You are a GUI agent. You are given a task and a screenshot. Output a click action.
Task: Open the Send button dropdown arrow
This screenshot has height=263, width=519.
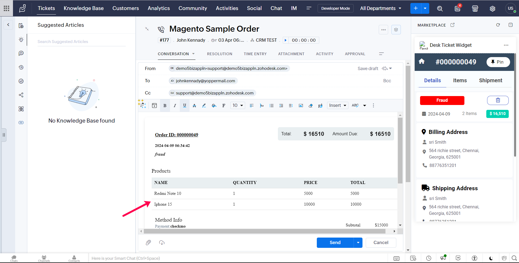click(x=358, y=242)
